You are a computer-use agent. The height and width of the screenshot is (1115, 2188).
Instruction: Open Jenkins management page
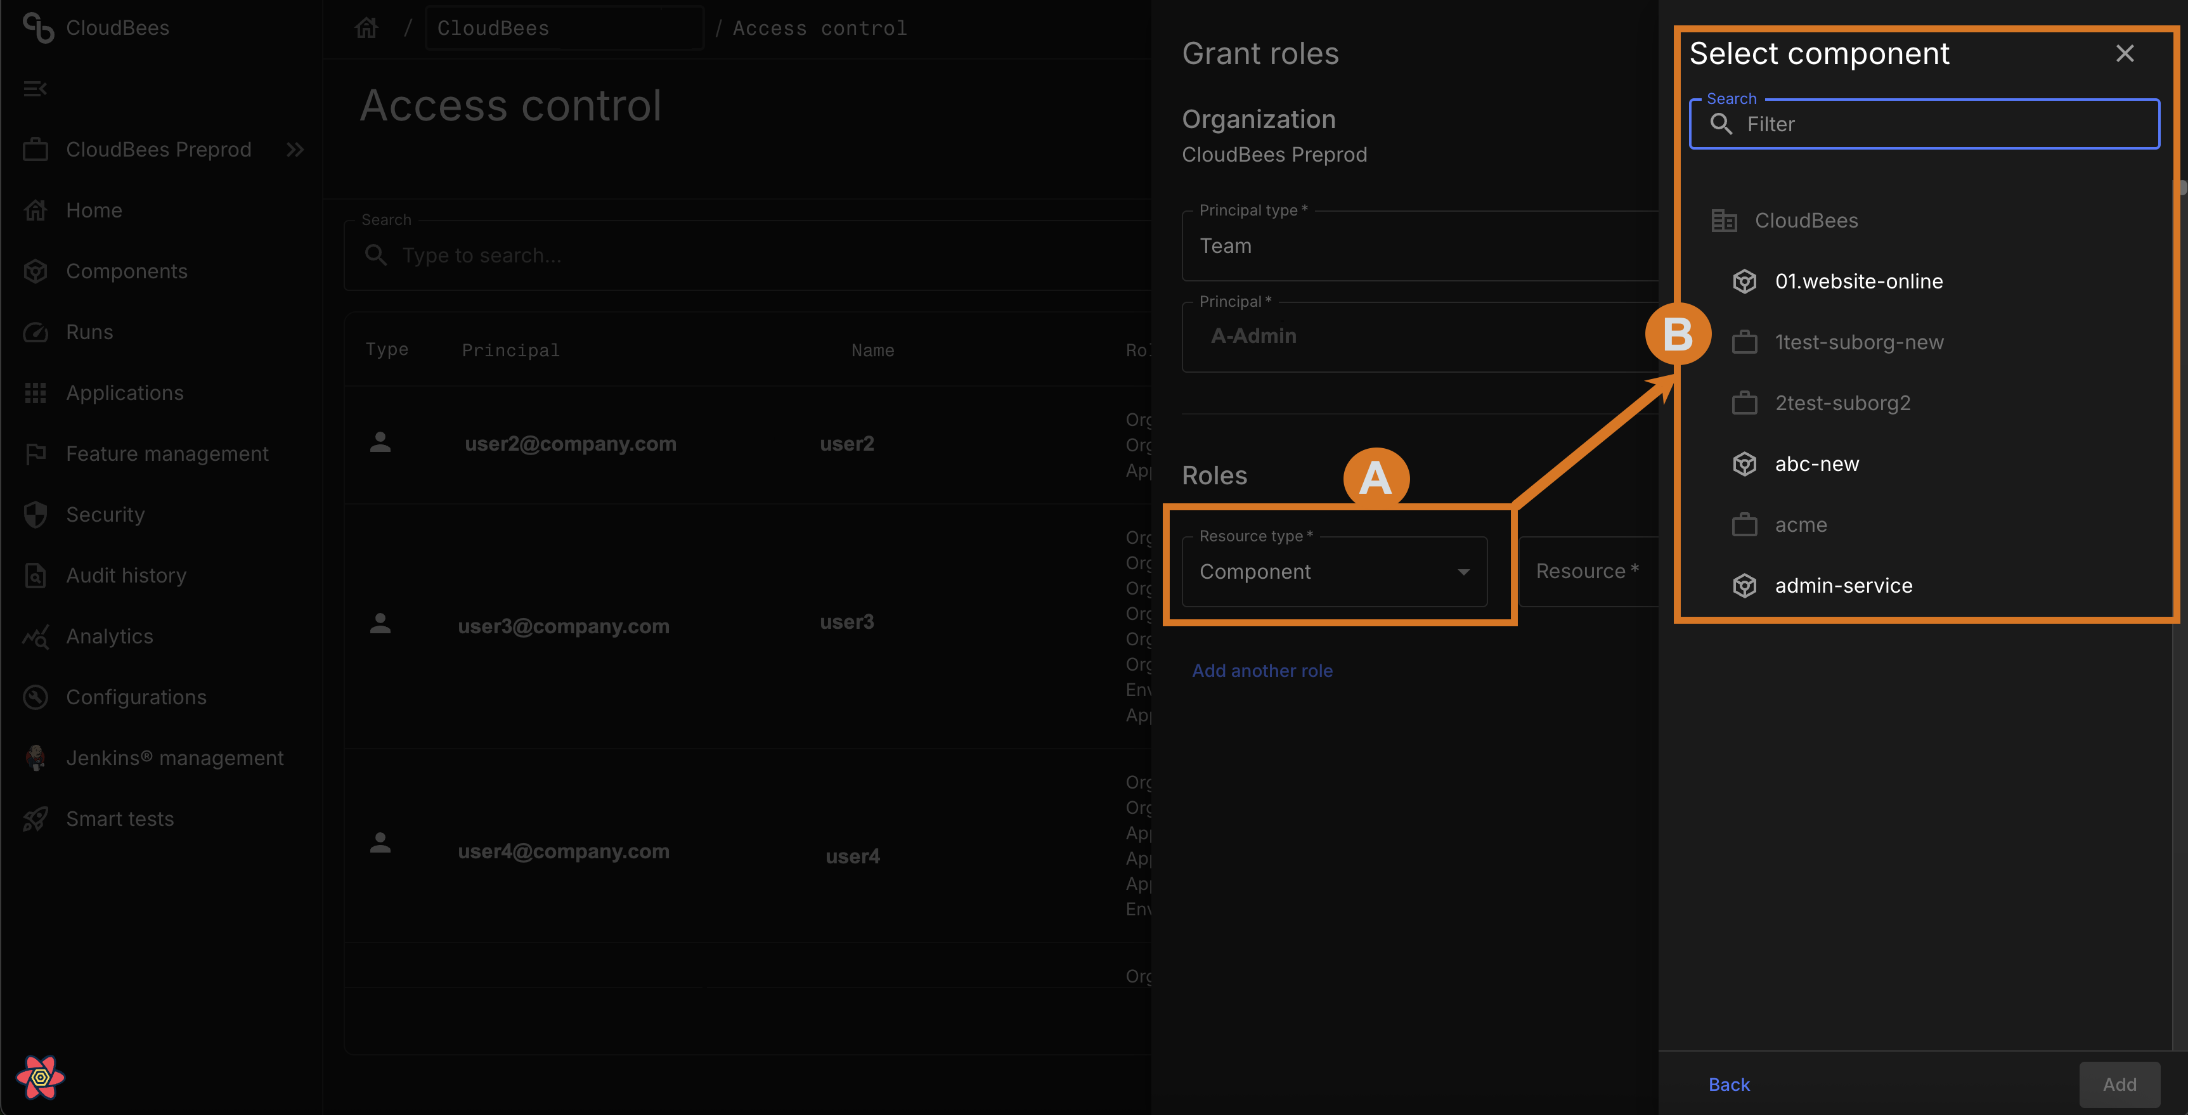(174, 757)
